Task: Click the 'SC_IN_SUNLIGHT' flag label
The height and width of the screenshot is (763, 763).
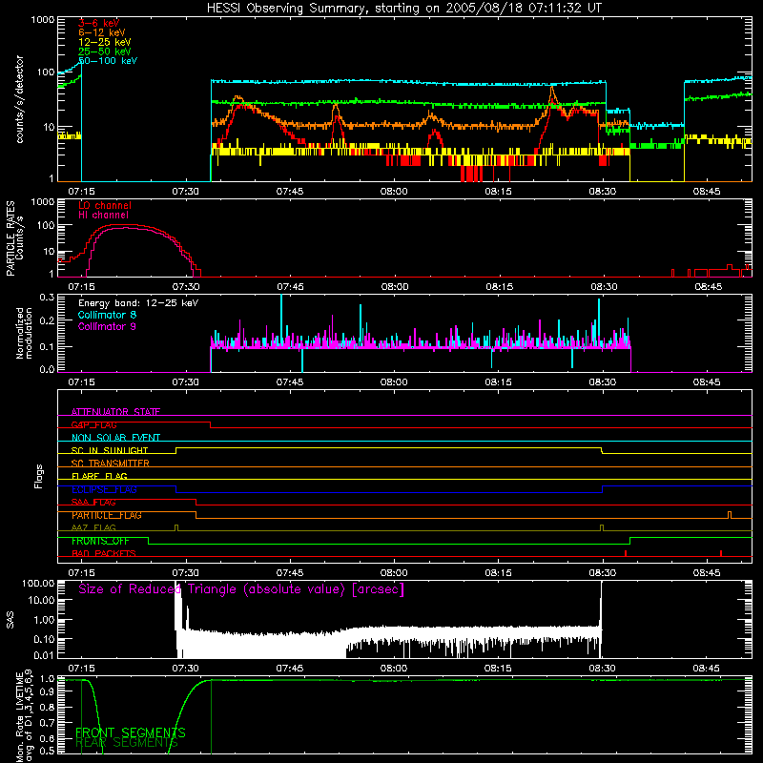Action: (x=110, y=450)
